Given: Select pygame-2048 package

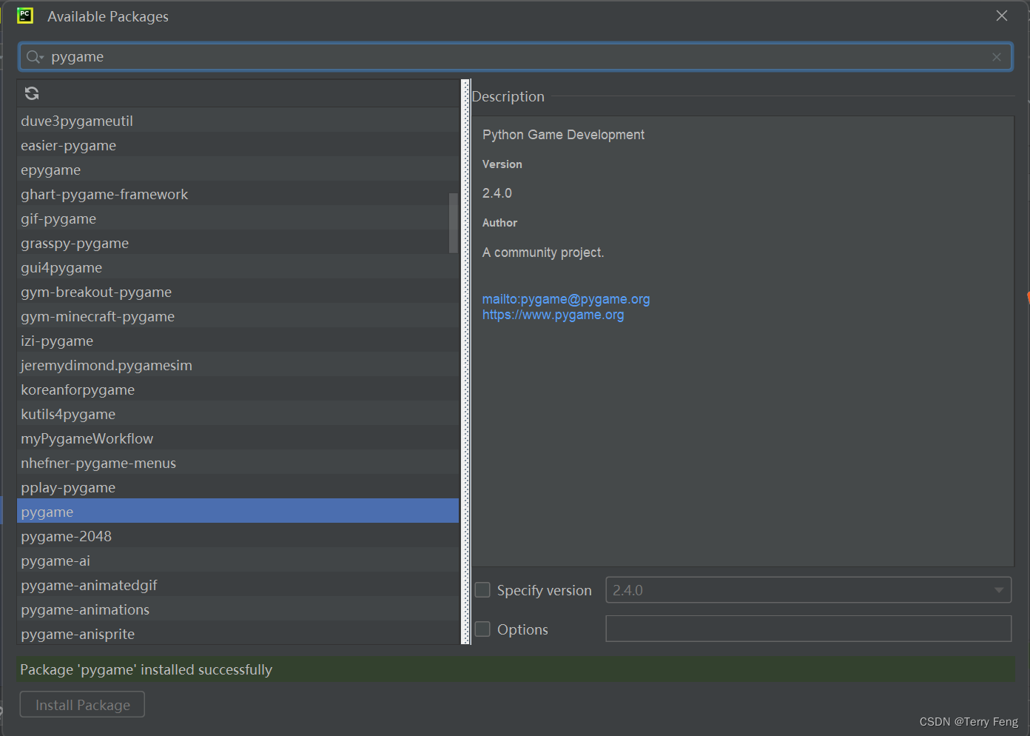Looking at the screenshot, I should 238,536.
